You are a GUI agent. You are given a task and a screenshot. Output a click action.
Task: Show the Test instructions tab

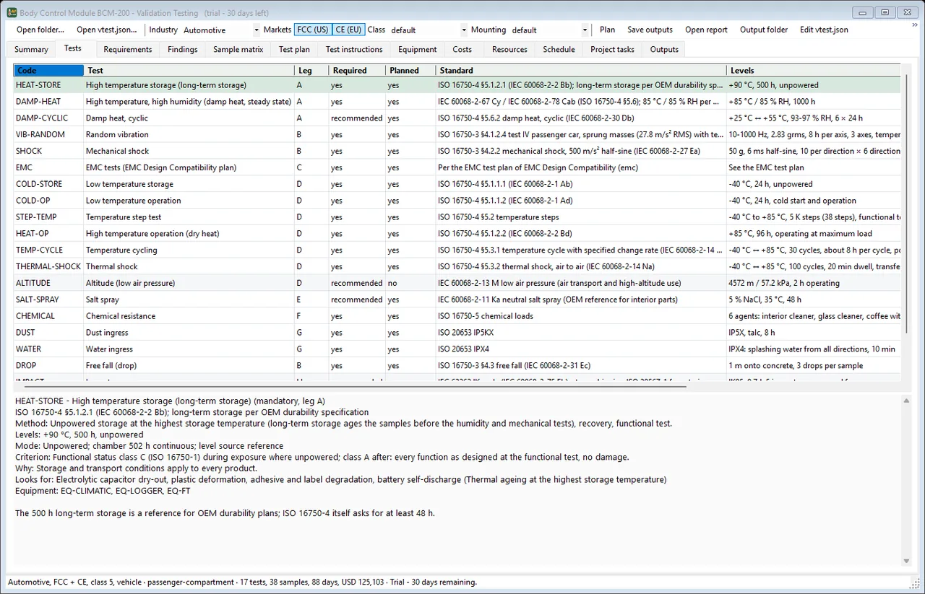[354, 50]
